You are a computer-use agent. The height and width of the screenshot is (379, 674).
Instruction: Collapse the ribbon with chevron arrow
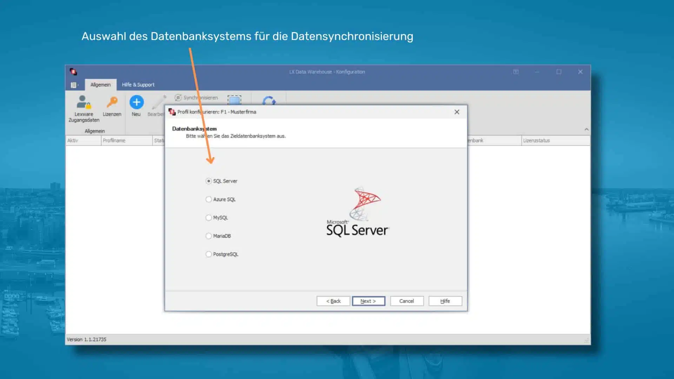586,129
